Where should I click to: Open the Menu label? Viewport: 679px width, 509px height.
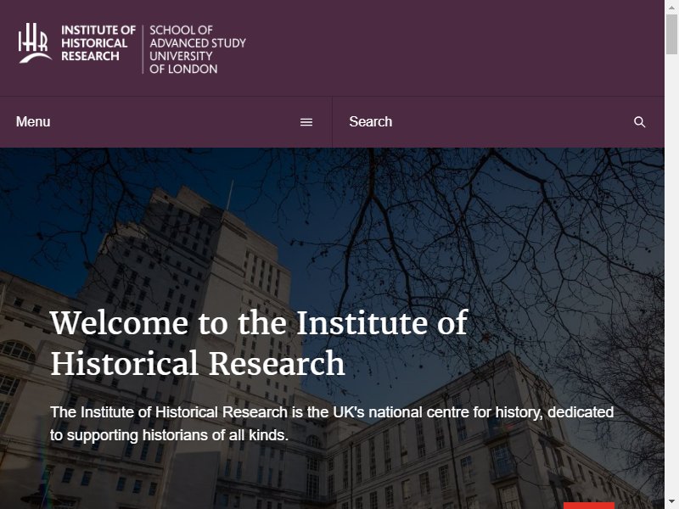(33, 121)
